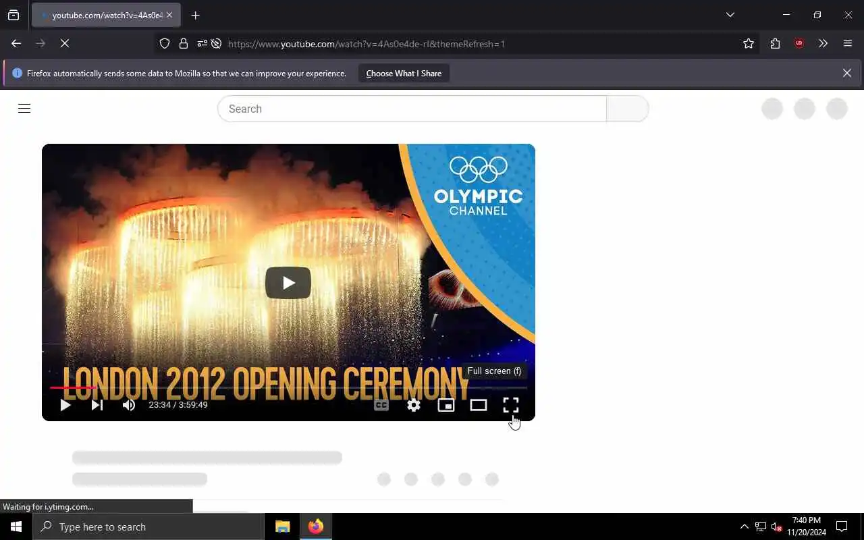The height and width of the screenshot is (540, 864).
Task: Stop loading the page
Action: click(x=65, y=43)
